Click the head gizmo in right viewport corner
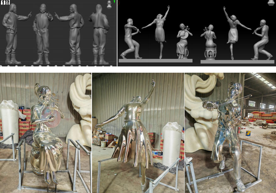This screenshot has width=276, height=193. click(x=271, y=3)
